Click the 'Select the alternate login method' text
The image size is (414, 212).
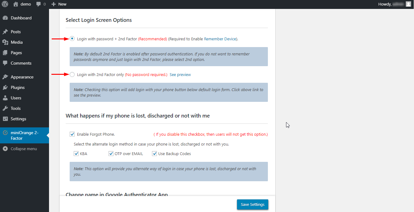point(151,144)
